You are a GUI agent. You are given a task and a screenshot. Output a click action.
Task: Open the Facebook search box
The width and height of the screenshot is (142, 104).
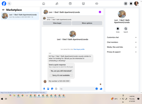(x=9, y=4)
